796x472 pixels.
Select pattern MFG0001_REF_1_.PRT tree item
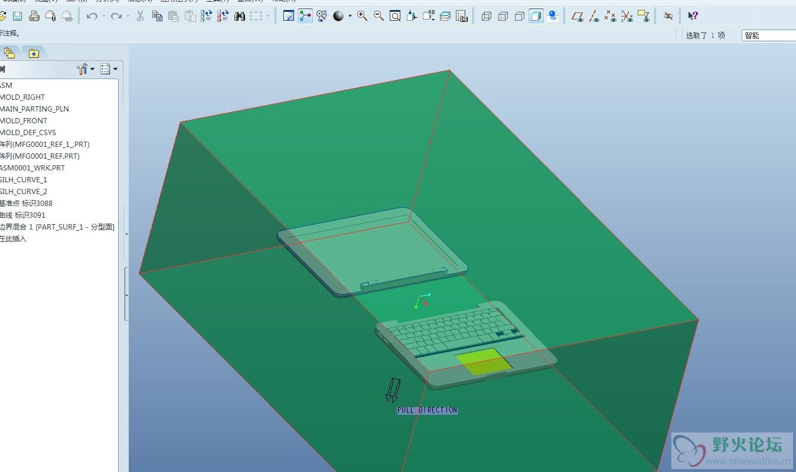[45, 144]
